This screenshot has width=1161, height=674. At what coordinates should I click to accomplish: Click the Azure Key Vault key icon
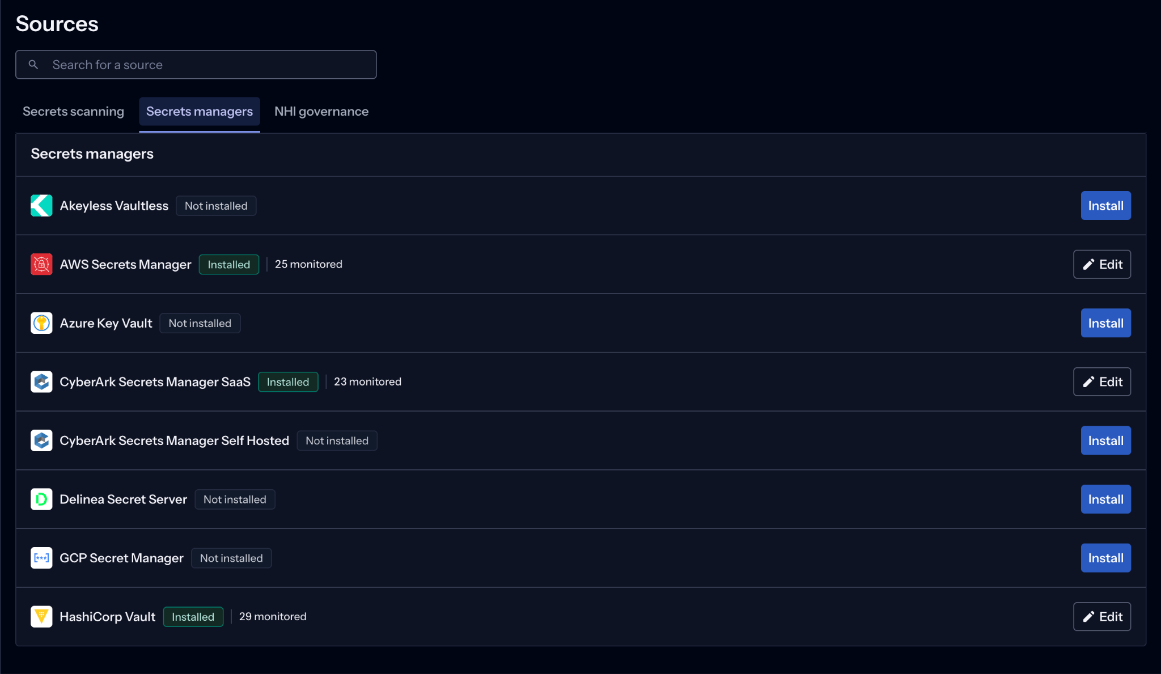pos(41,323)
